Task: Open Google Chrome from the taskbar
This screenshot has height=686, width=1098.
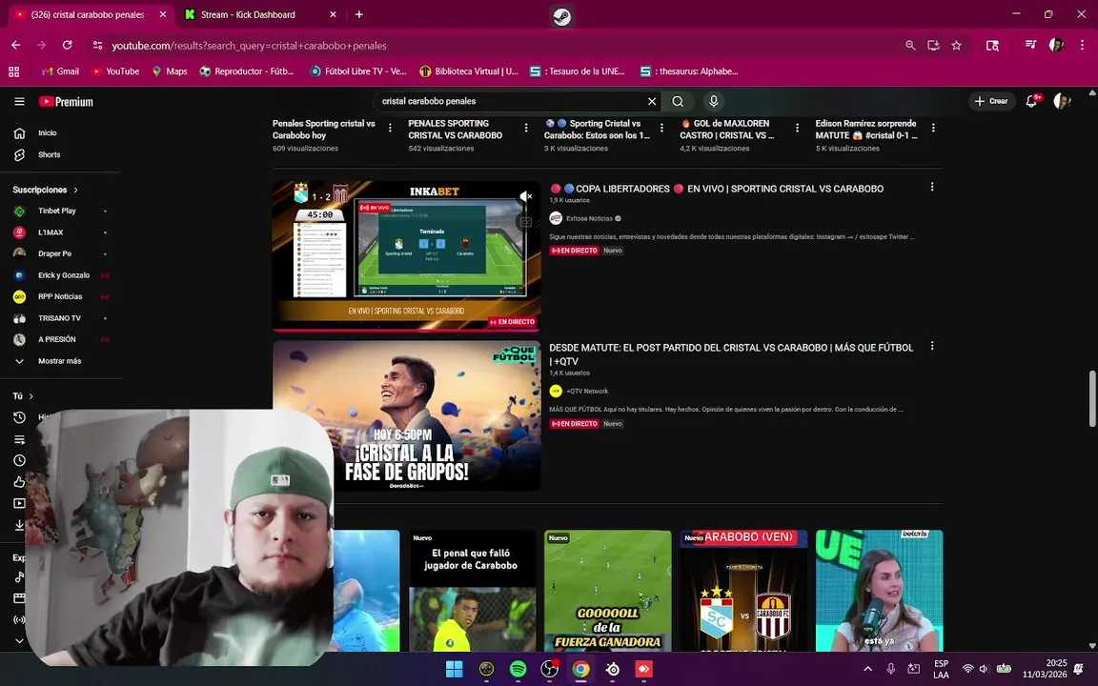Action: pyautogui.click(x=580, y=669)
